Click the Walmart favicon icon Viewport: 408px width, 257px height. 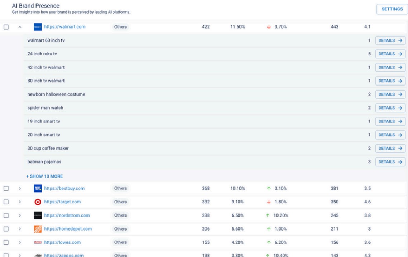(x=38, y=27)
